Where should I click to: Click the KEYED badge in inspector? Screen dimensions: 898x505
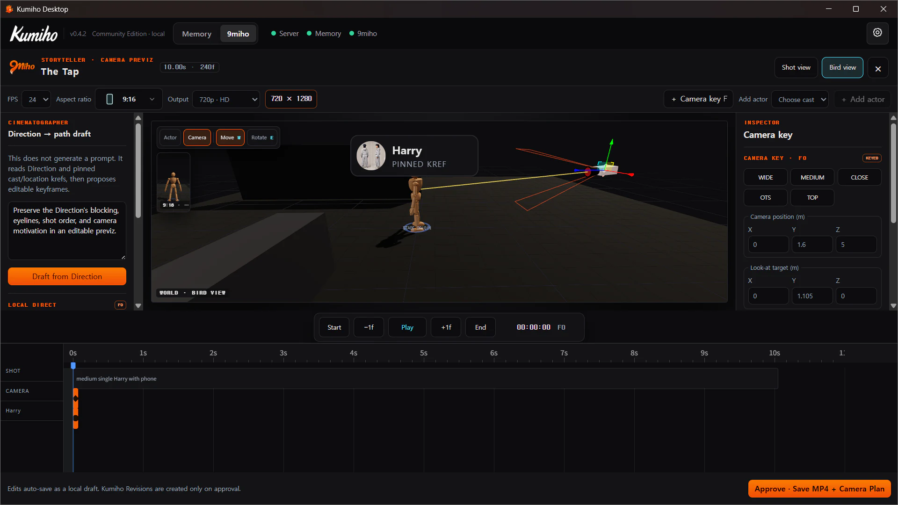click(872, 158)
